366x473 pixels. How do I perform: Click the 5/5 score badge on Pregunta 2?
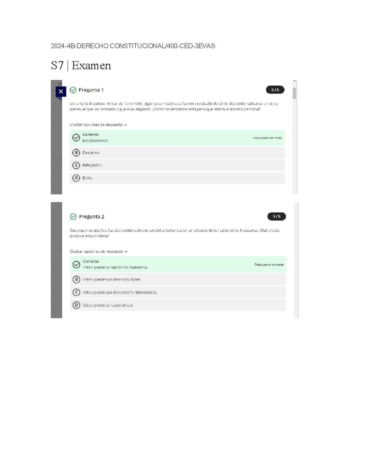(x=276, y=217)
